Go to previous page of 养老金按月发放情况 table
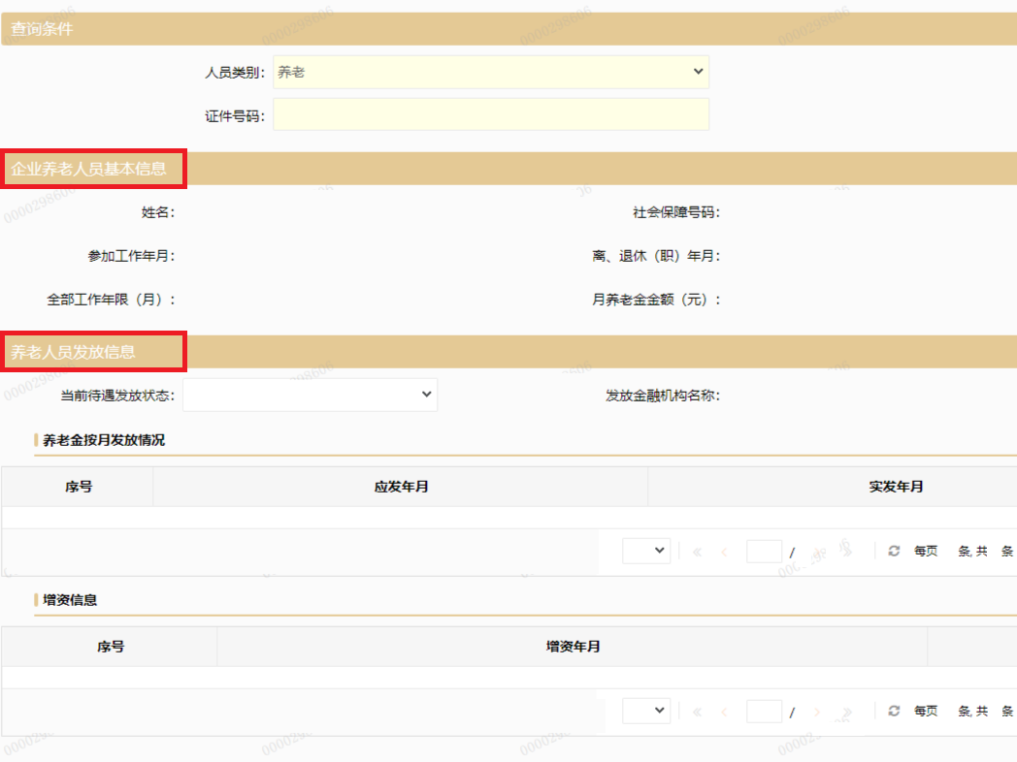This screenshot has width=1017, height=762. click(724, 552)
